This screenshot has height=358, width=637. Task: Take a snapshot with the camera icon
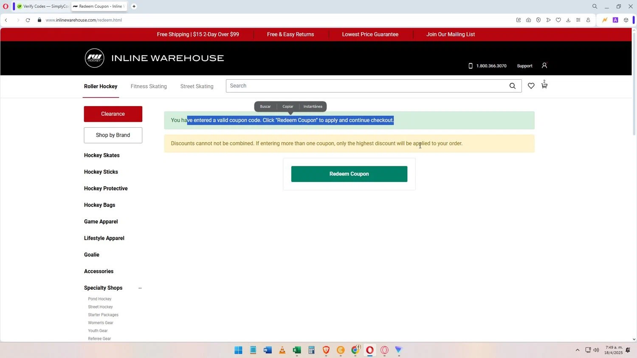pyautogui.click(x=528, y=20)
